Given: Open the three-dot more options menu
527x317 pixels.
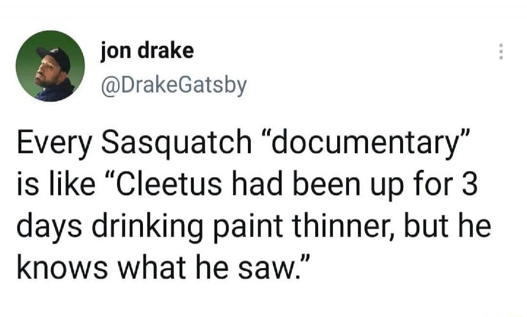Looking at the screenshot, I should click(501, 52).
